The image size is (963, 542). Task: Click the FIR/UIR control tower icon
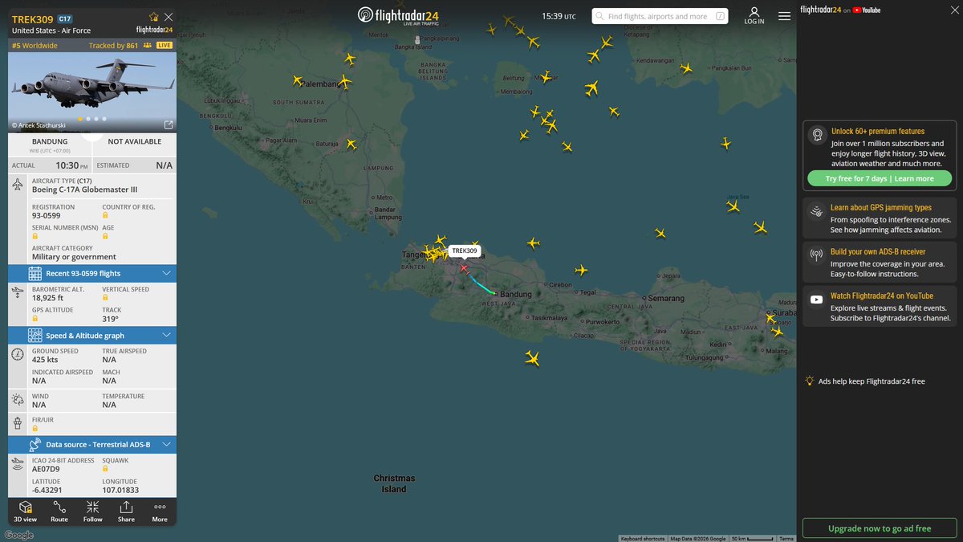pyautogui.click(x=18, y=422)
